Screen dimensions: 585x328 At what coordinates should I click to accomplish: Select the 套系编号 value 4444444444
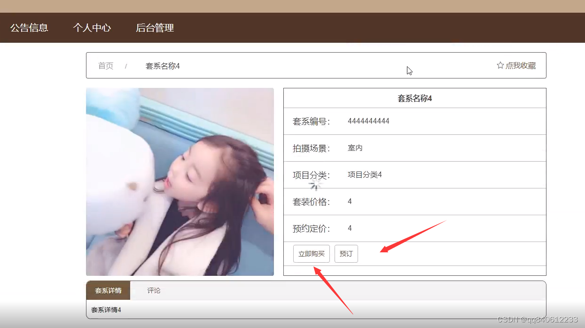368,121
